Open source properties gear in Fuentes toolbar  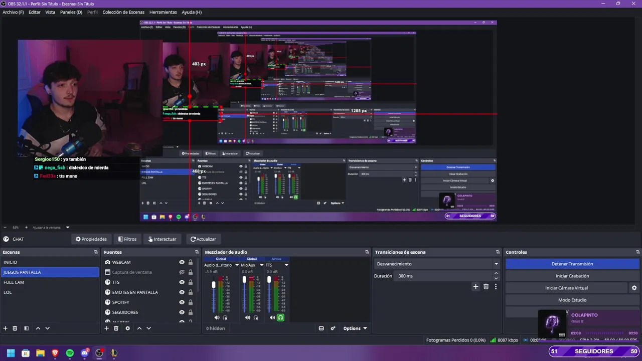[127, 328]
